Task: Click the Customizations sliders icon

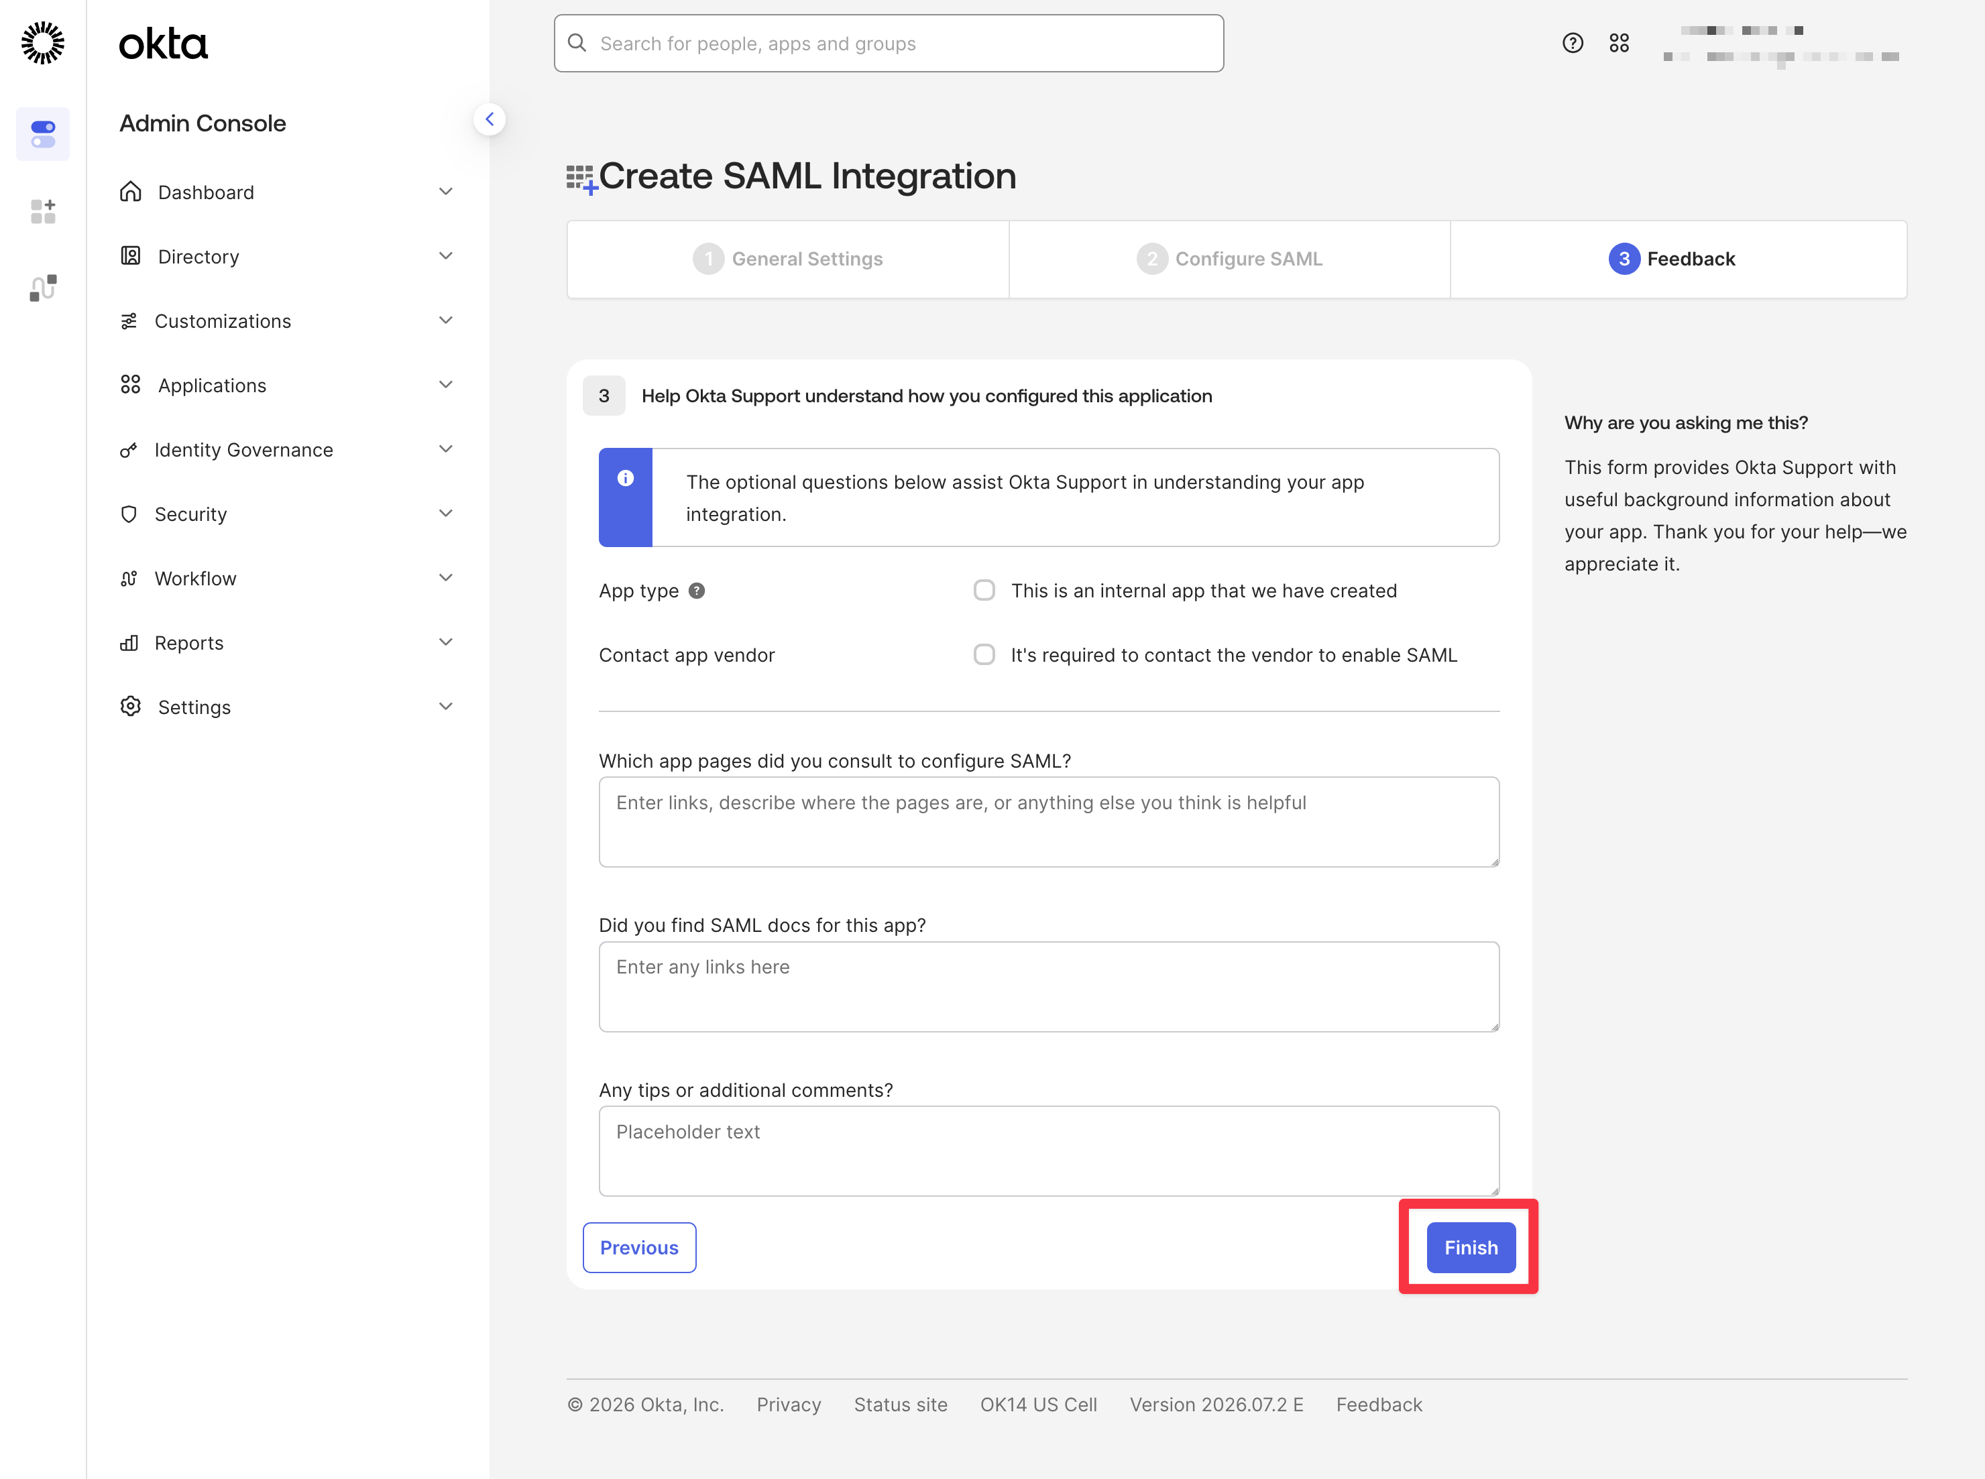Action: coord(129,320)
